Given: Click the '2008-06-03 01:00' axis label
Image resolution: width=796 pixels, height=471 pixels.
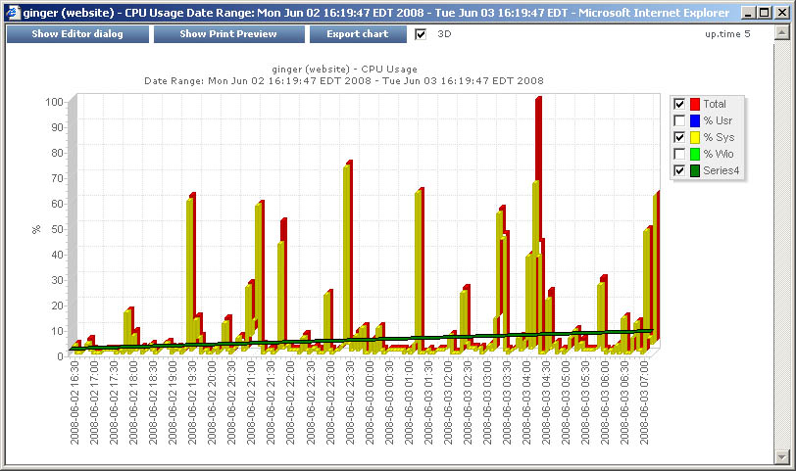Looking at the screenshot, I should [x=408, y=403].
